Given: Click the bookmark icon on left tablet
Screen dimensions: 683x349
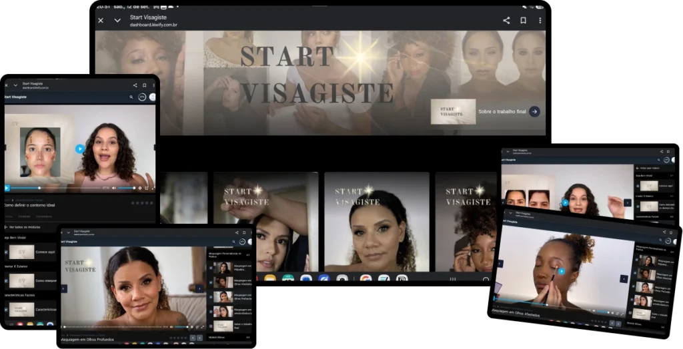Looking at the screenshot, I should point(144,85).
